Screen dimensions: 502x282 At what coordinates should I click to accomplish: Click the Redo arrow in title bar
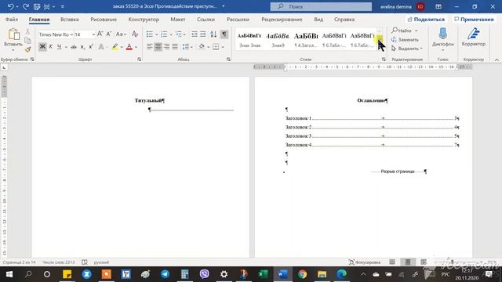coord(26,6)
